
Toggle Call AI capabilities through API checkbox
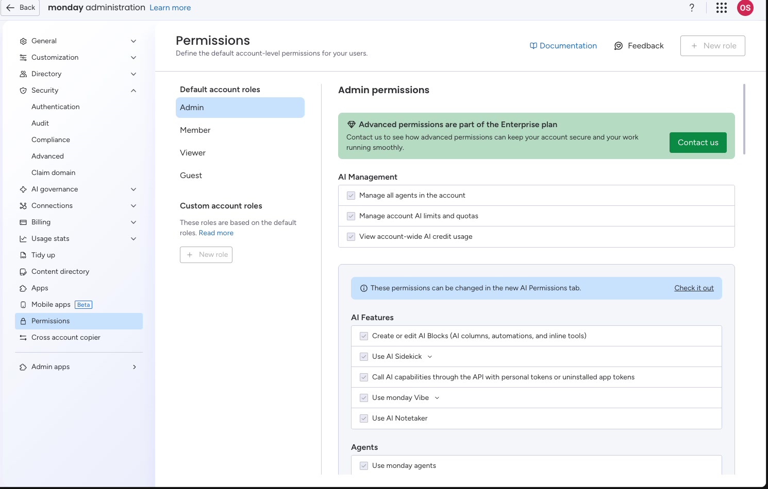click(364, 377)
